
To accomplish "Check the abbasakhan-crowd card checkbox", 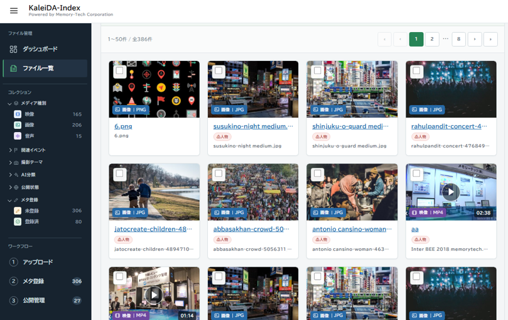I will (x=219, y=174).
